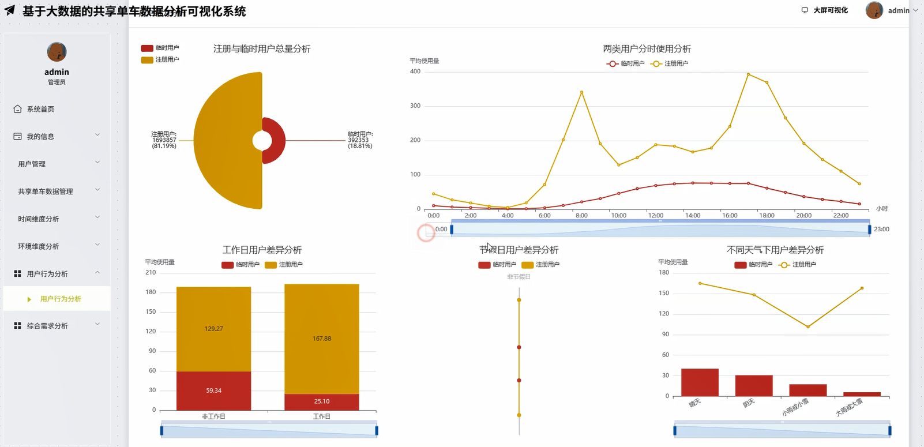Image resolution: width=924 pixels, height=447 pixels.
Task: Toggle 注册用户 legend in pie chart
Action: pyautogui.click(x=160, y=59)
